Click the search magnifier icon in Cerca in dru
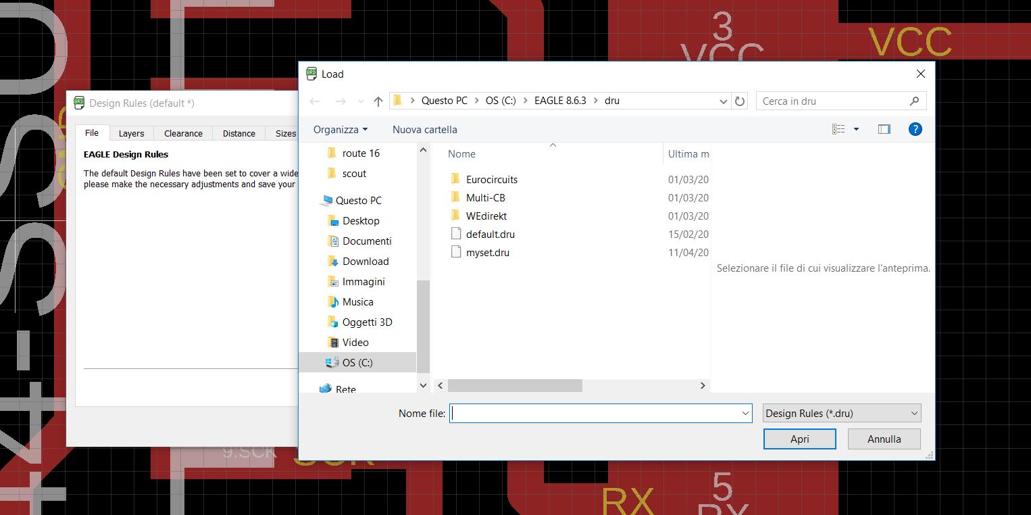 coord(914,101)
